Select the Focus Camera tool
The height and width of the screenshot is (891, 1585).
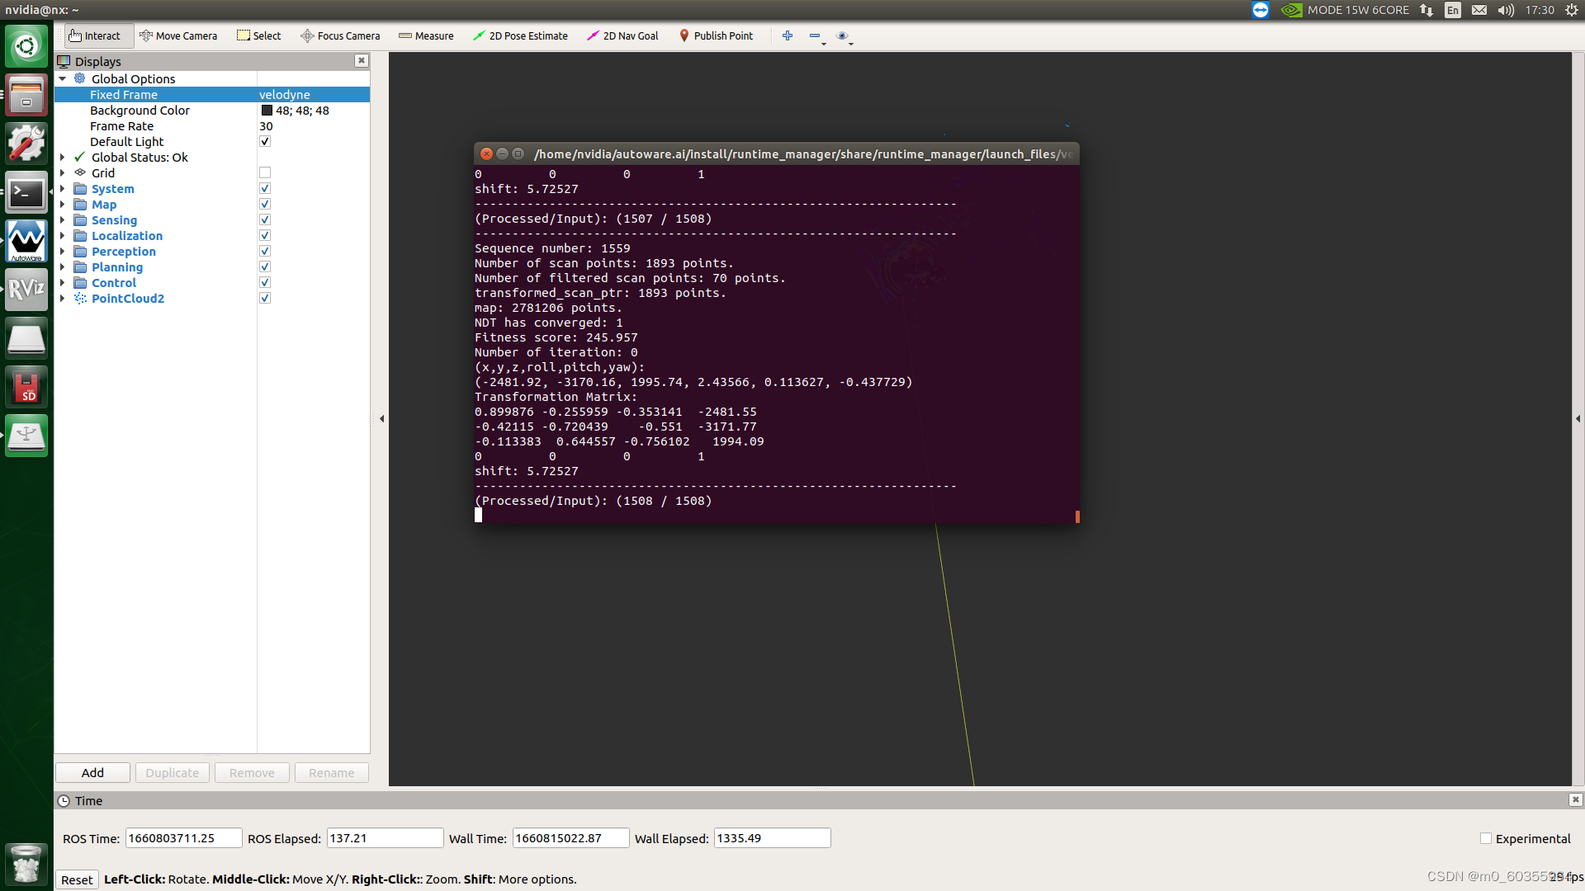(340, 35)
